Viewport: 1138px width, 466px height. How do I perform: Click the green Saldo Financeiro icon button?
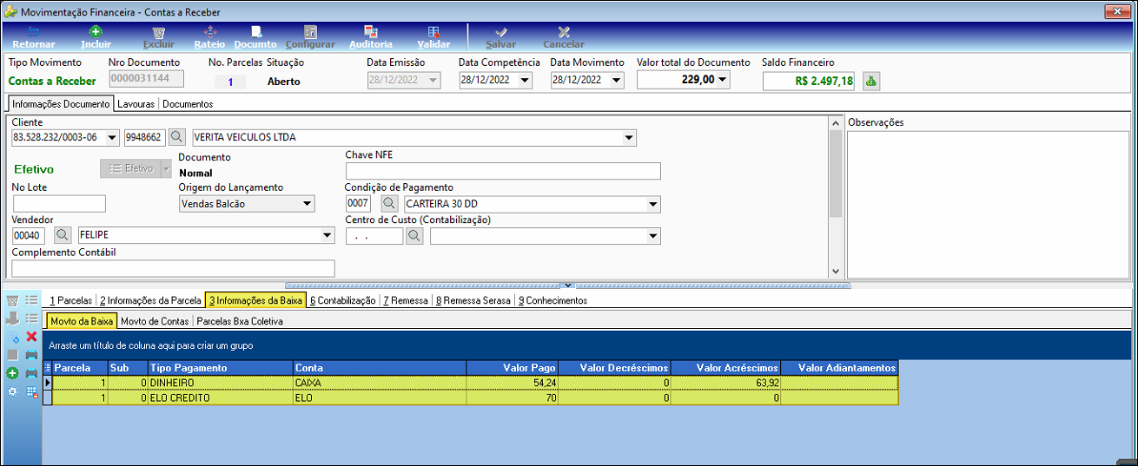[x=870, y=81]
